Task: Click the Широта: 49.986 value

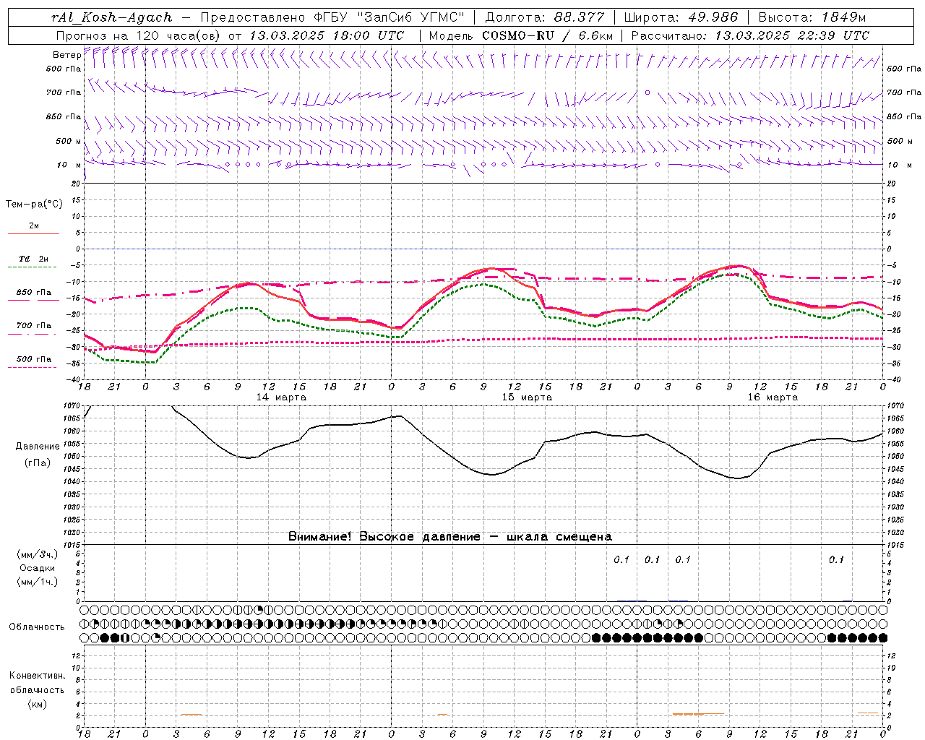Action: pos(681,17)
